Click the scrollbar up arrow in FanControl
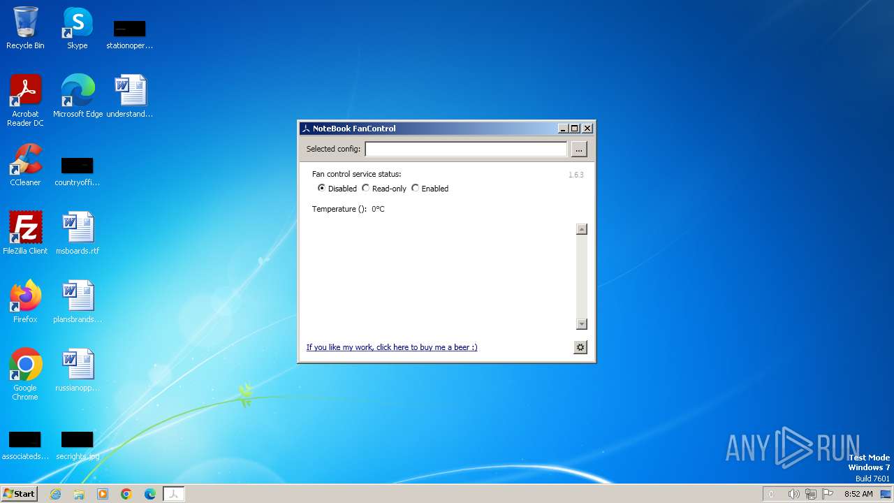 click(x=582, y=229)
